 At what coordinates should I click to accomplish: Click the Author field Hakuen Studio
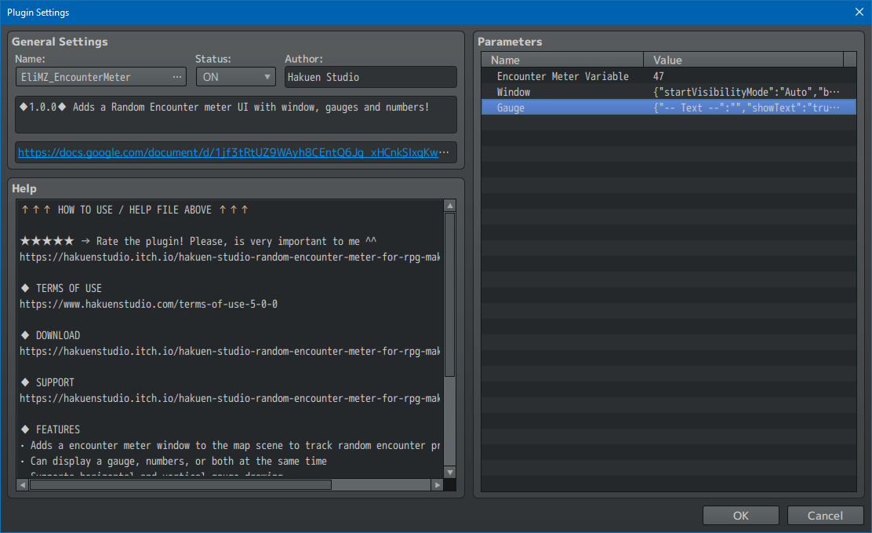pos(370,77)
